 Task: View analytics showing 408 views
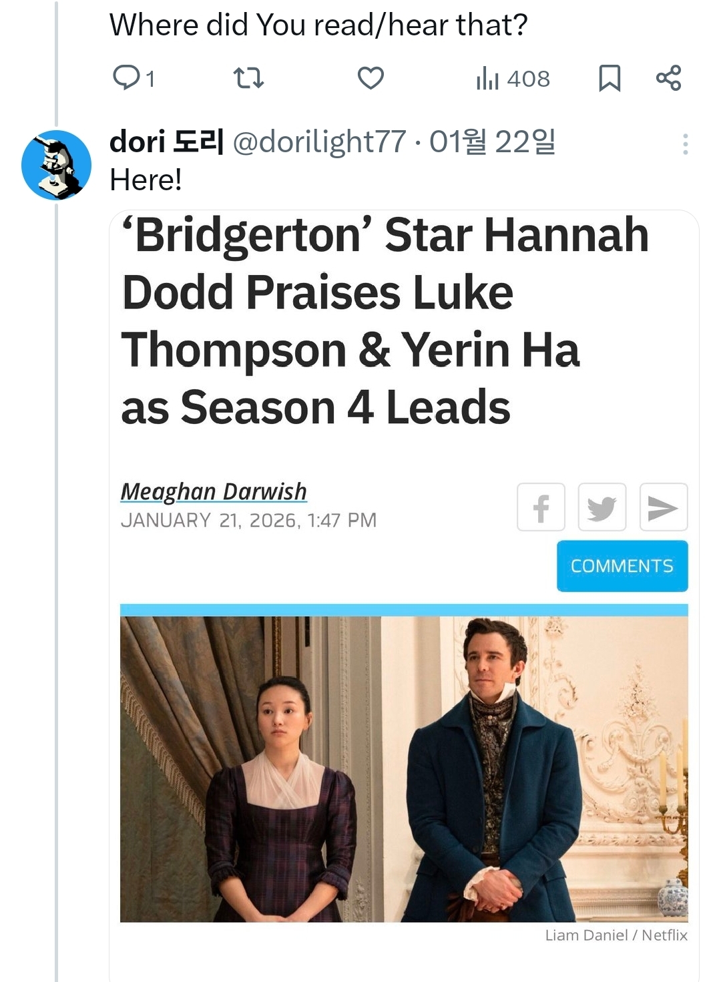(513, 79)
